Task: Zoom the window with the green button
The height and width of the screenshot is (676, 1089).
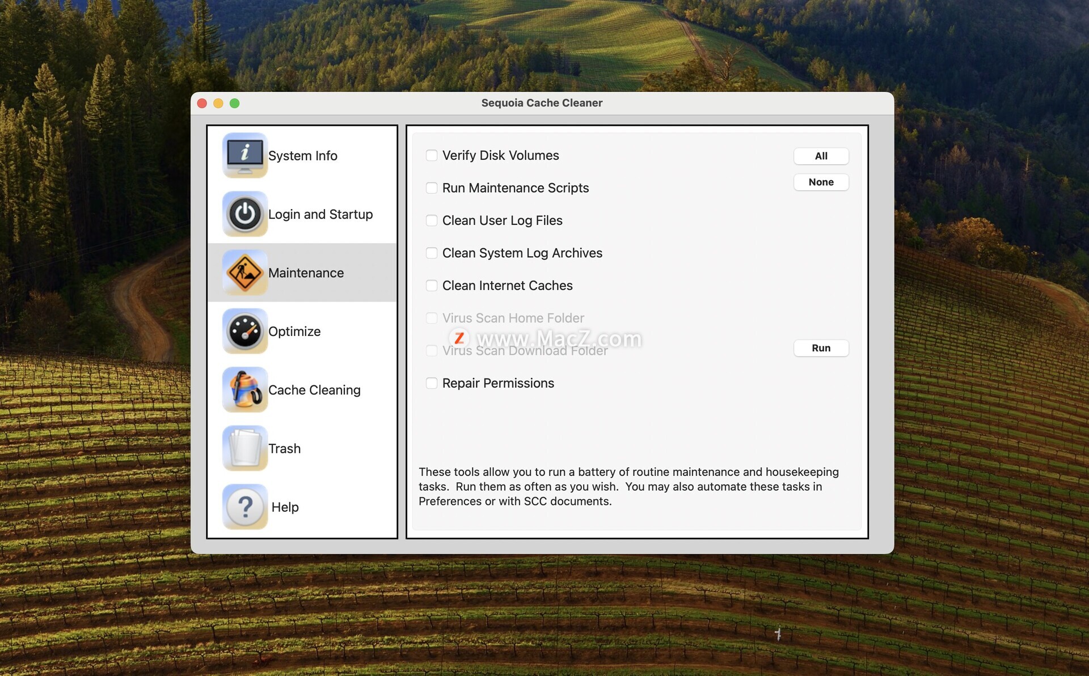Action: tap(235, 103)
